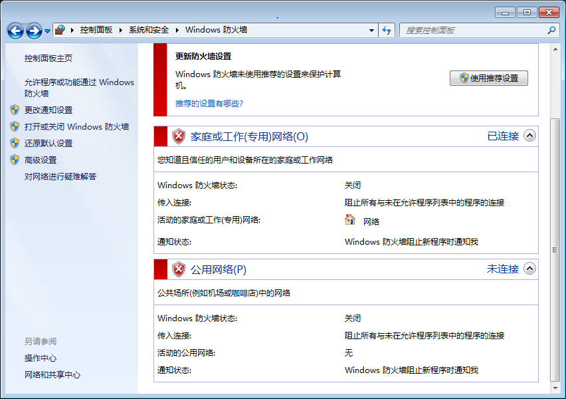Image resolution: width=566 pixels, height=399 pixels.
Task: Collapse the 公用网络 section chevron
Action: coord(529,269)
